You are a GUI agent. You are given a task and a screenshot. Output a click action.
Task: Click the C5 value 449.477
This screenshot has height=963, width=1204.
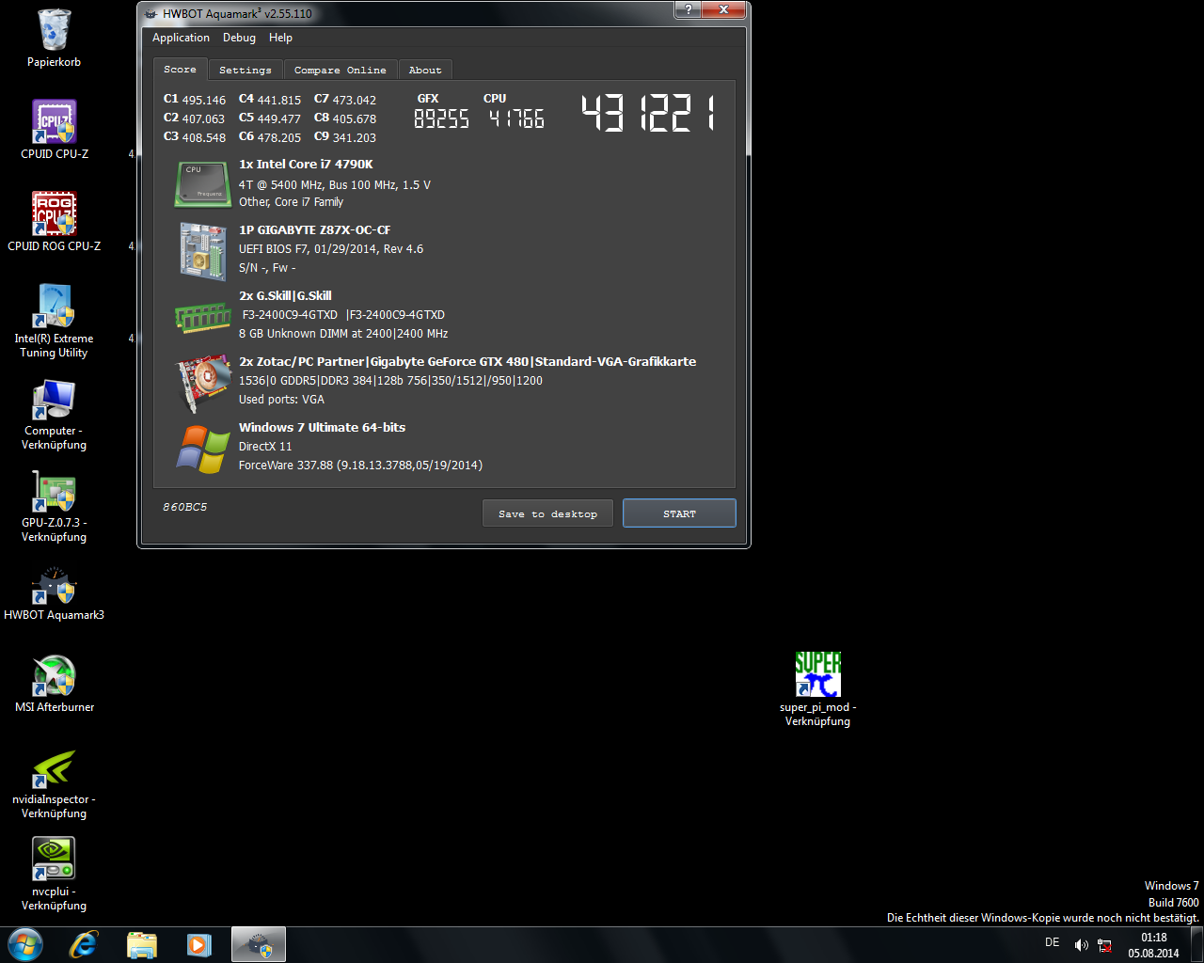click(x=278, y=118)
